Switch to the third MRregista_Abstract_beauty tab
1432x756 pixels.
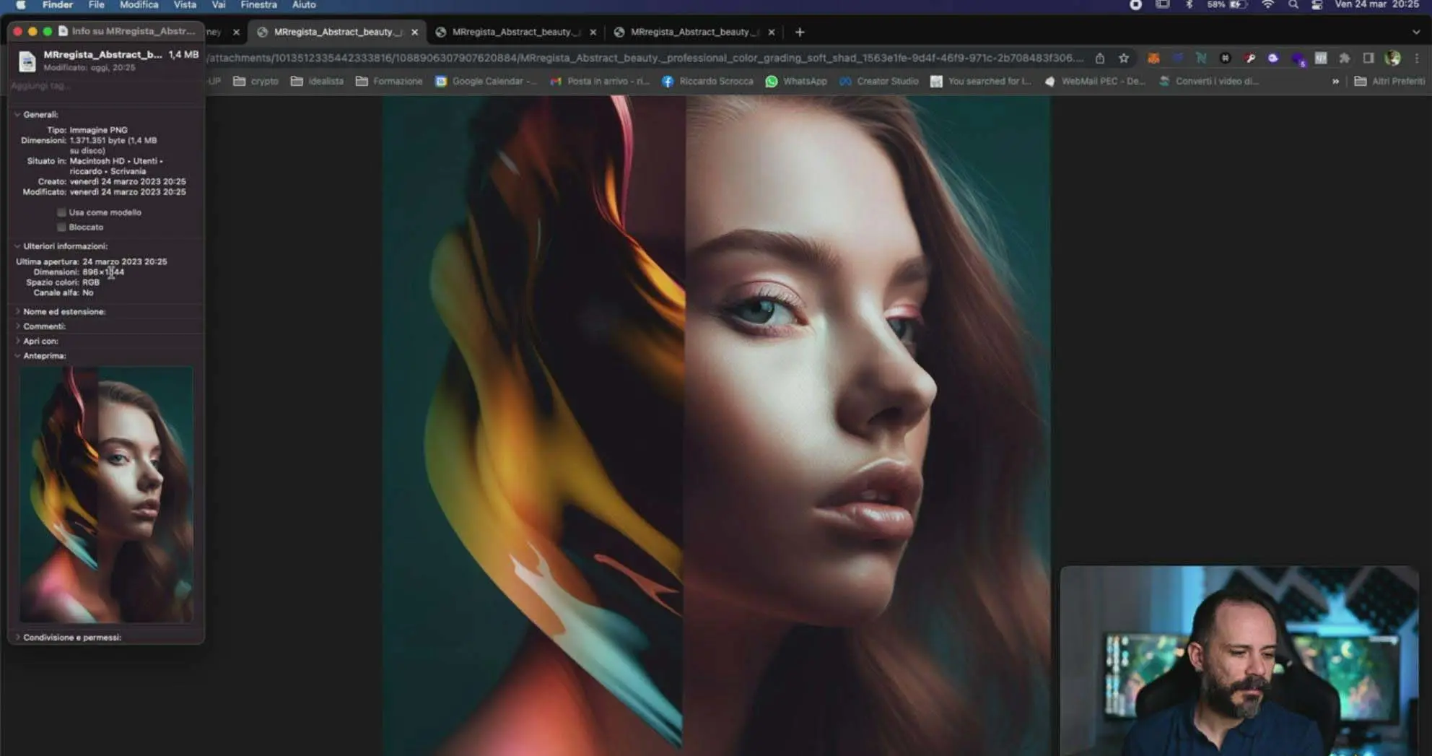pos(693,32)
